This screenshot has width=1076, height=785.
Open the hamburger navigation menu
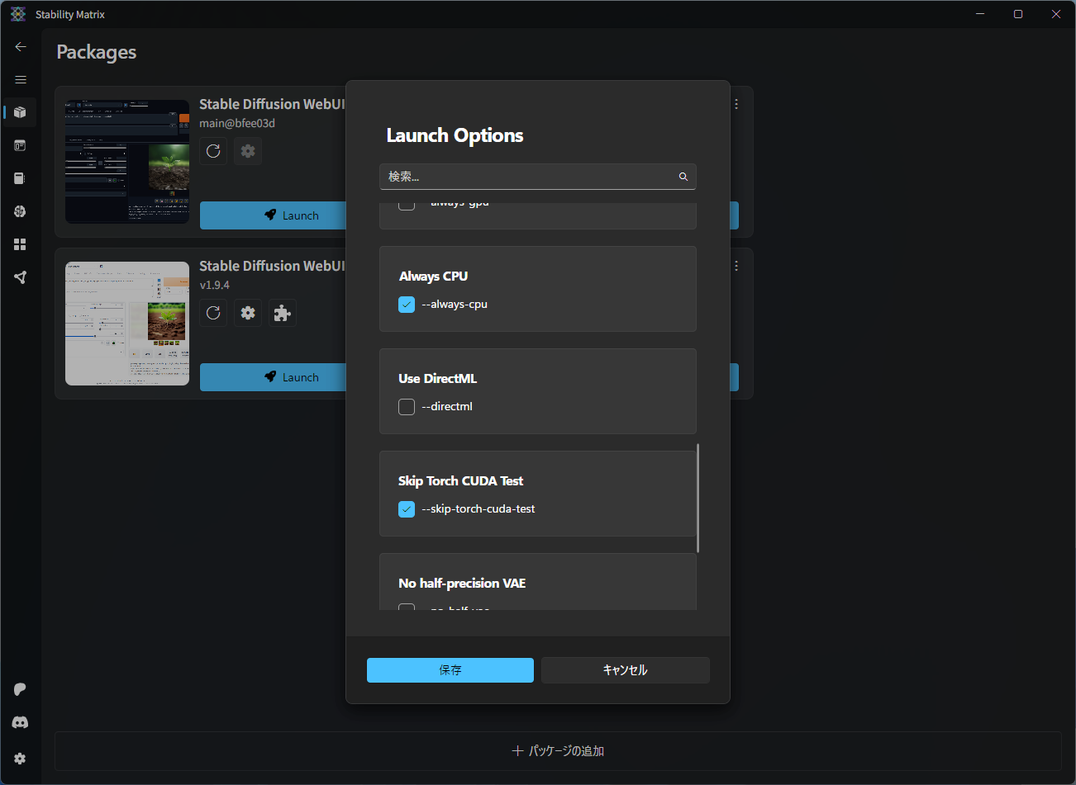pyautogui.click(x=21, y=80)
